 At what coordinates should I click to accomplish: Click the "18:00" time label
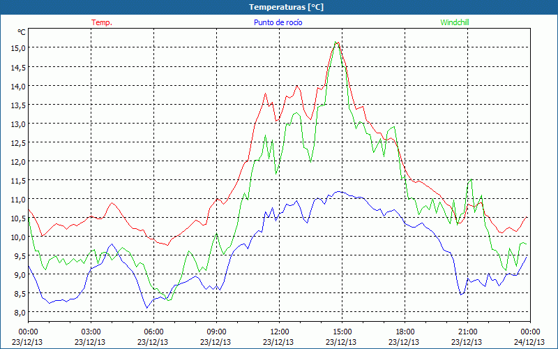click(x=405, y=332)
